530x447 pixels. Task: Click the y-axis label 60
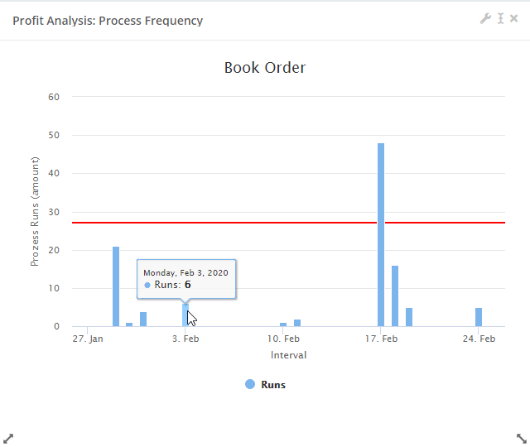(x=54, y=97)
